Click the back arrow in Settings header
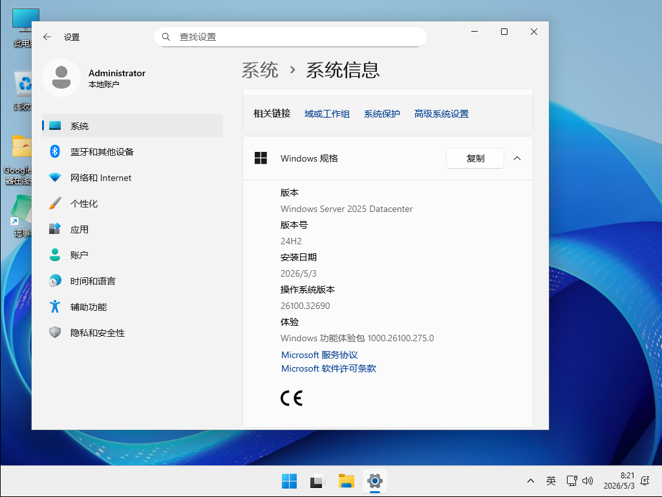The height and width of the screenshot is (497, 662). [47, 37]
